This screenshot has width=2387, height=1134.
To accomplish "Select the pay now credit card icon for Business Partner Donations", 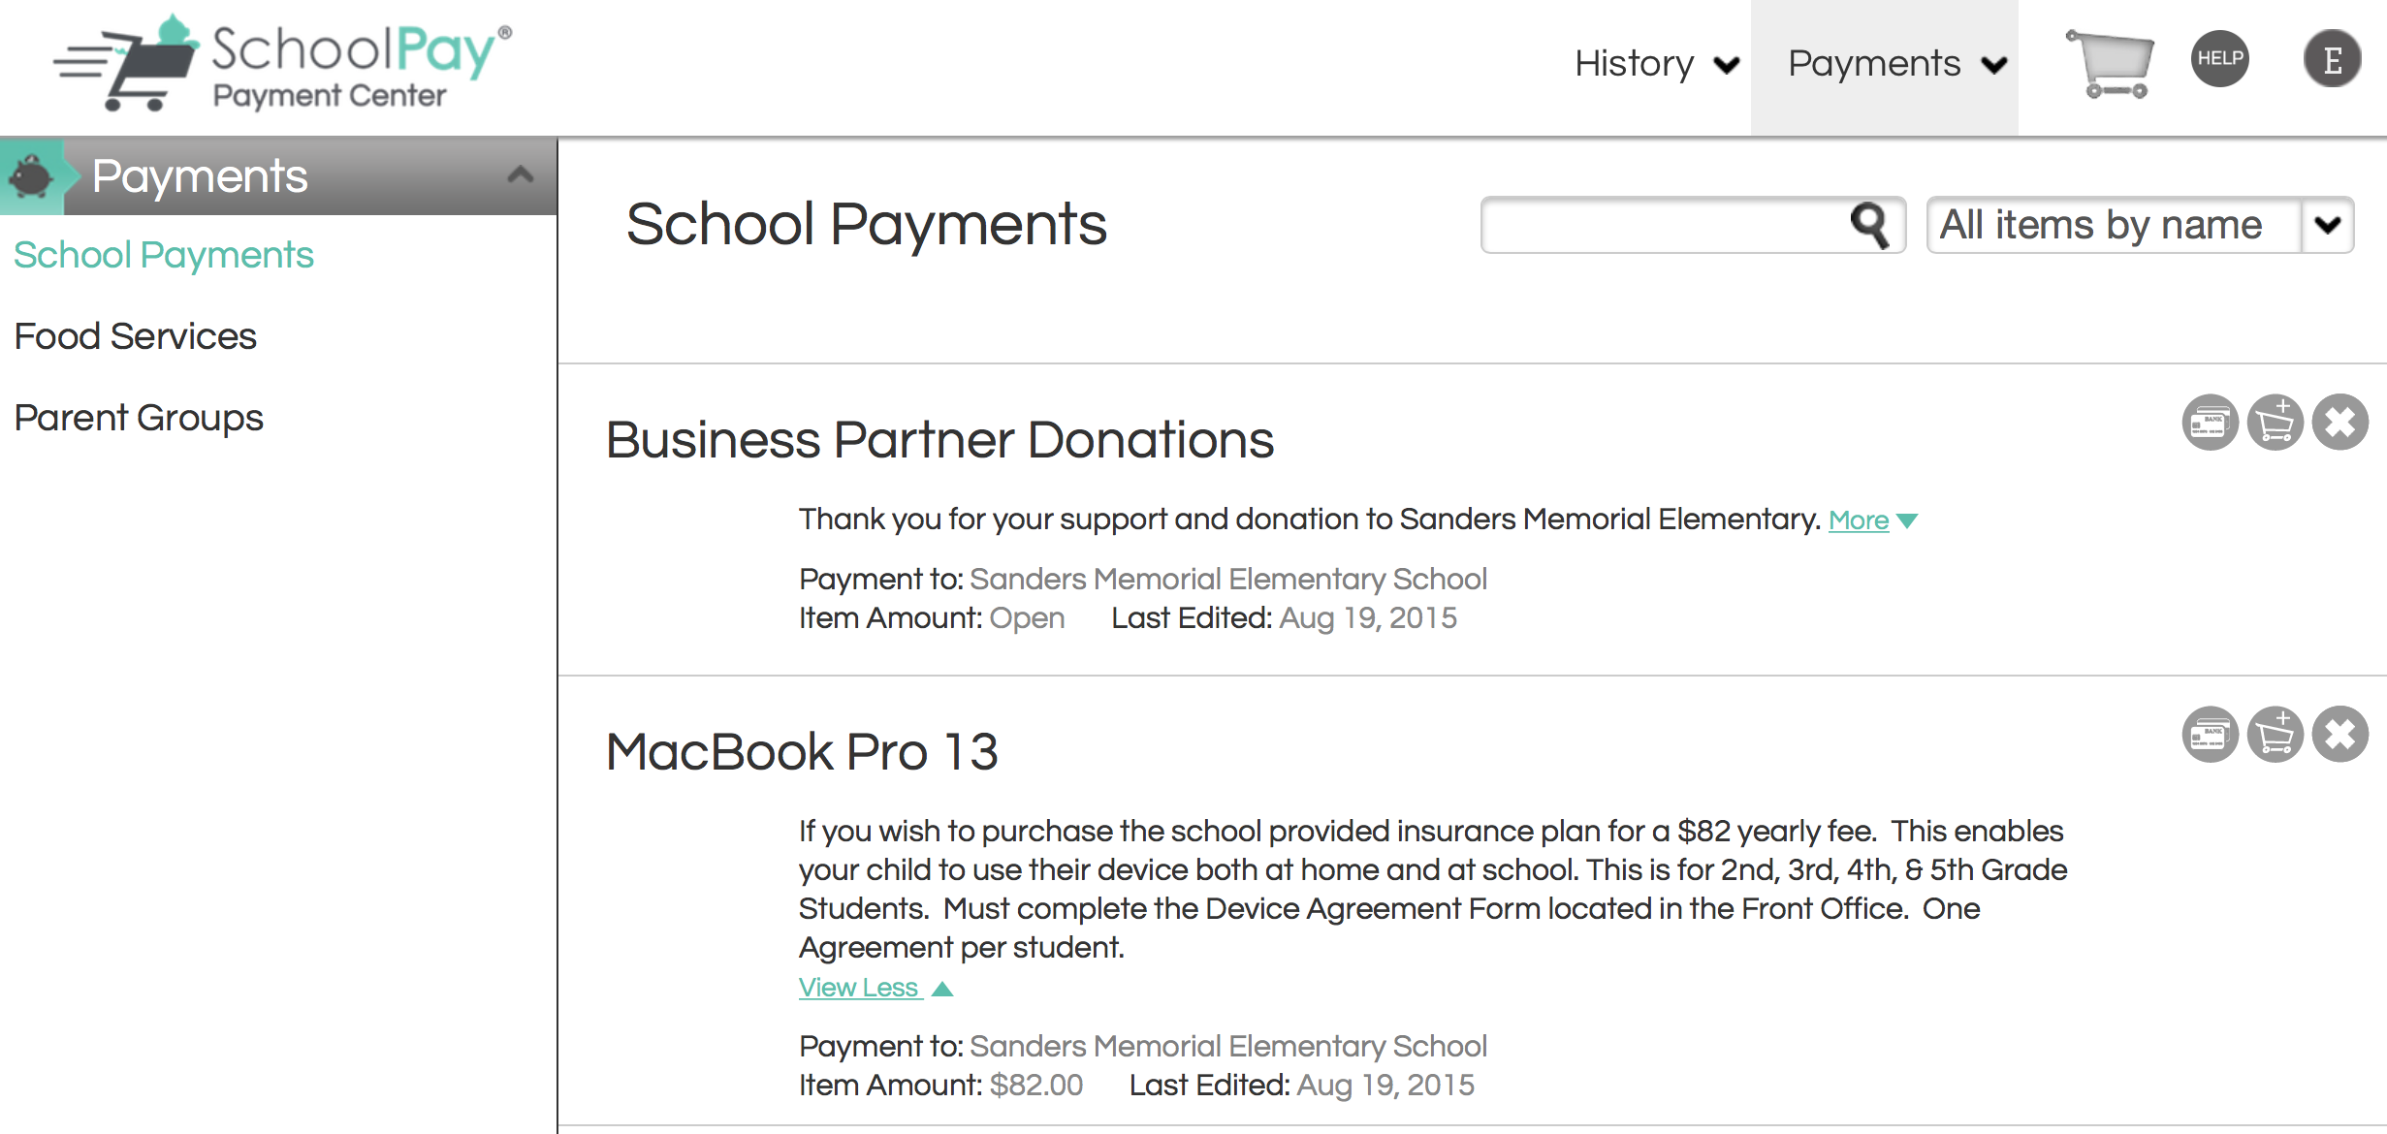I will [2212, 422].
